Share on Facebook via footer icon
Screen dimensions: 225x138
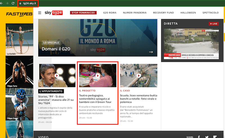point(199,137)
